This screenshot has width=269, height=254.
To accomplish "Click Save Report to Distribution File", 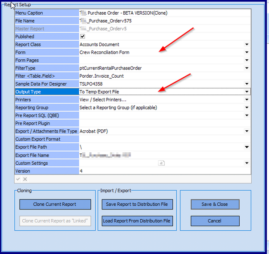I will coord(137,204).
